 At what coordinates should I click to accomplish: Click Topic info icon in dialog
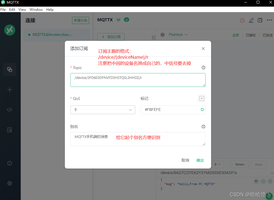(203, 68)
